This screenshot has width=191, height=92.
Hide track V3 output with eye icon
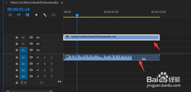[x=38, y=38]
